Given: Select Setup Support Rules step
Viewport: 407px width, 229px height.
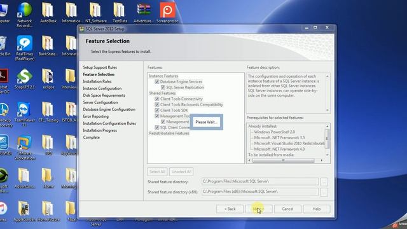Looking at the screenshot, I should [100, 67].
